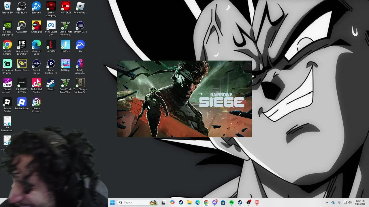Select the Grand Theft Auto V Le... icon
369x207 pixels.
click(66, 28)
